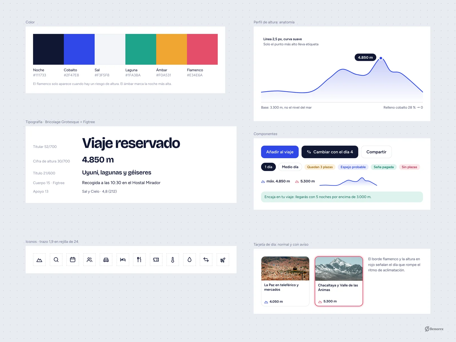The height and width of the screenshot is (342, 456).
Task: Select the 'Medio día' duration chip
Action: [x=290, y=167]
